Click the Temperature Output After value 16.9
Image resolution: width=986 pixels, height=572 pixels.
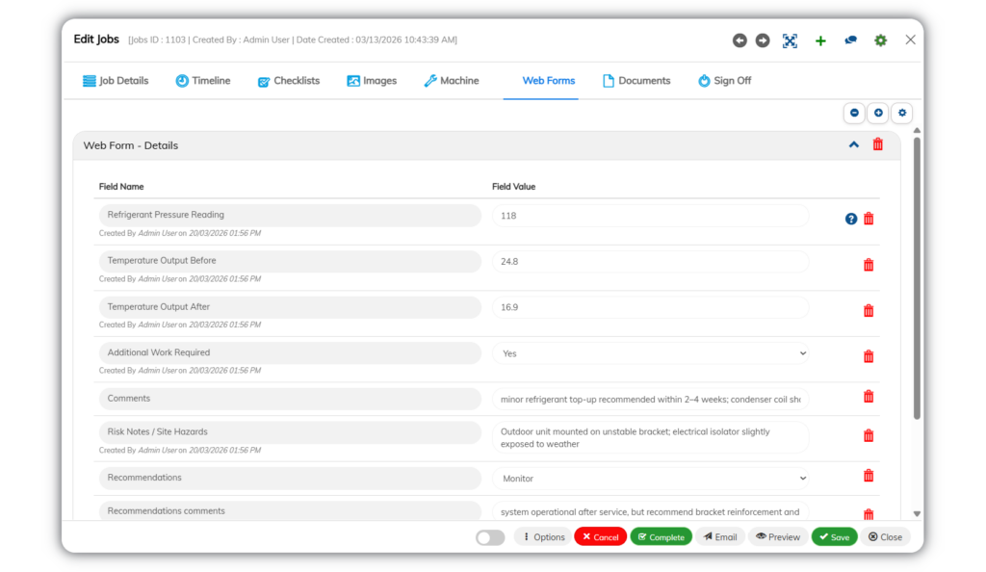(650, 307)
